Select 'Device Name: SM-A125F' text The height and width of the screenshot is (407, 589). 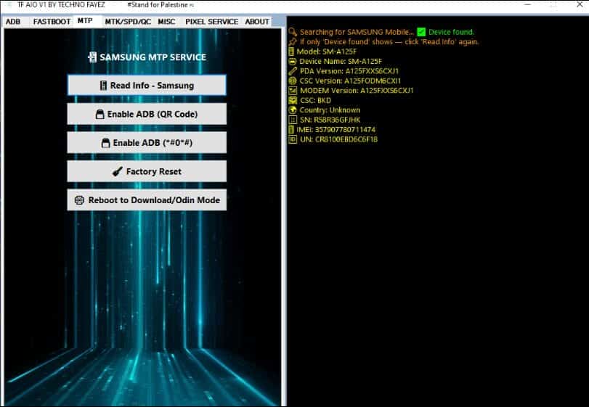click(341, 62)
